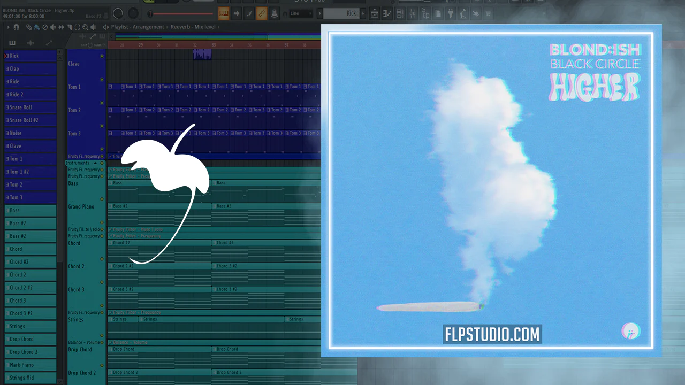
Task: Toggle the typing keyboard to piano button
Action: 224,13
